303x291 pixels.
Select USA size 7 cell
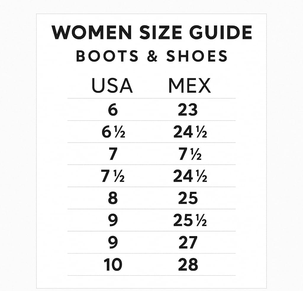coord(113,154)
